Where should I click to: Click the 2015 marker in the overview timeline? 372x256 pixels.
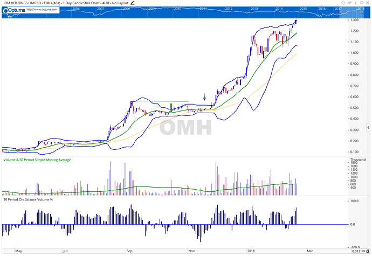pos(303,9)
